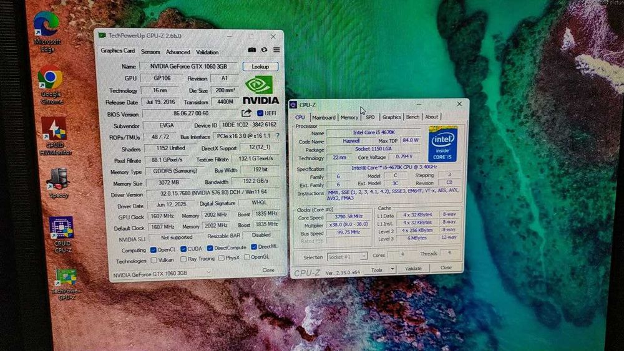Switch to the Graphics Card tab
The width and height of the screenshot is (624, 351).
117,51
